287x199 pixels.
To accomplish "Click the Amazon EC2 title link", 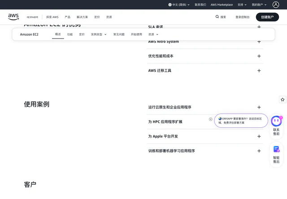I will [x=29, y=35].
